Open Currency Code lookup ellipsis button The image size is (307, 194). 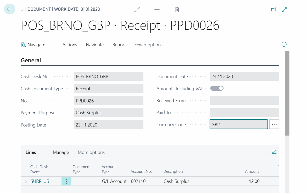(274, 124)
